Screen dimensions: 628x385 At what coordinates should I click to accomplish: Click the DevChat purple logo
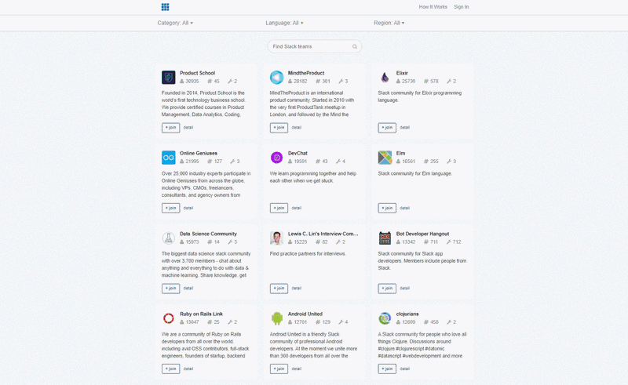click(x=276, y=158)
